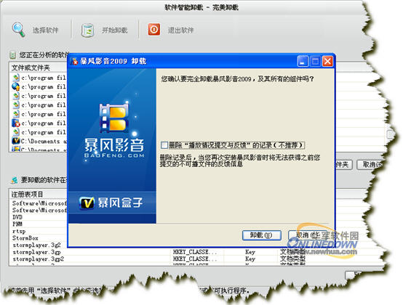Click the 开始卸载 toolbar label
The height and width of the screenshot is (305, 403).
pyautogui.click(x=115, y=30)
